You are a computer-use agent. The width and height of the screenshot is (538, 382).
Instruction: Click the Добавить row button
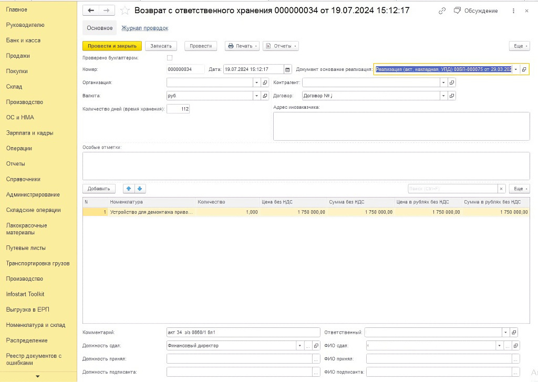click(x=99, y=189)
